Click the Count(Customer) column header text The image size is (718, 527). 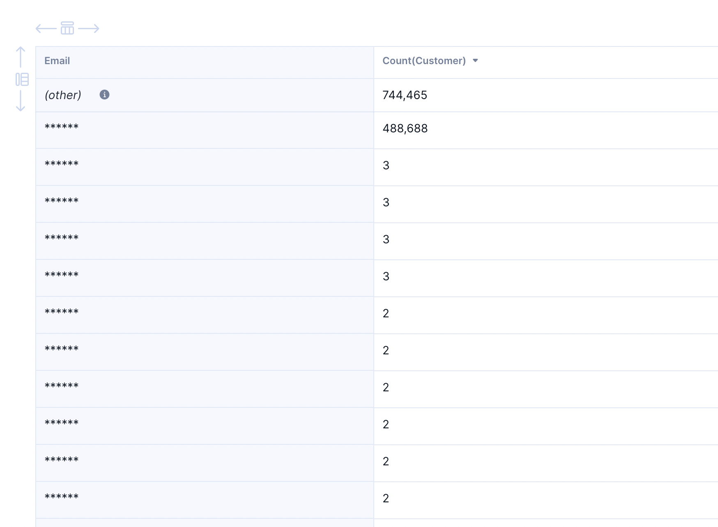pyautogui.click(x=424, y=61)
